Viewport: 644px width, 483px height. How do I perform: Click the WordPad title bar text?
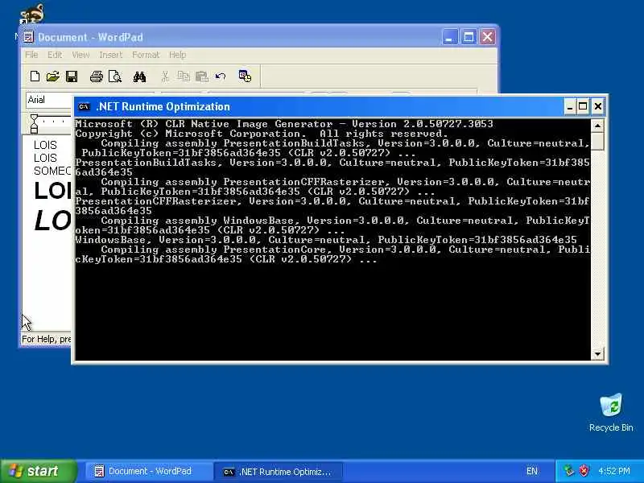click(x=90, y=37)
